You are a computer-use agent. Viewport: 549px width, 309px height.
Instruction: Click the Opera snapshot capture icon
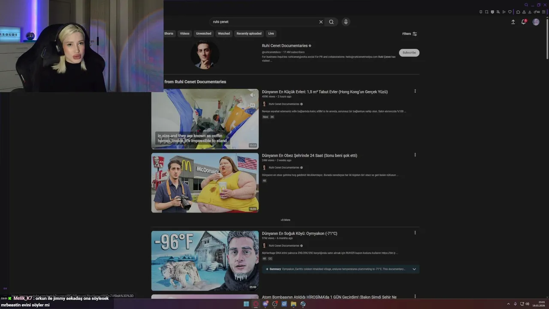[x=486, y=12]
